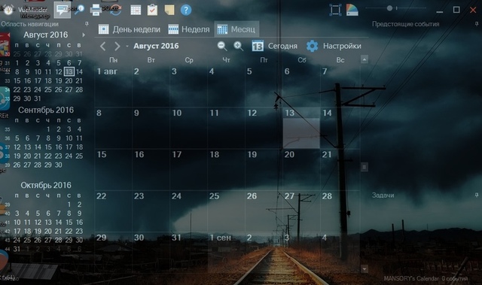Click week number 36 in Сентябрь
Image resolution: width=482 pixels, height=285 pixels.
pos(8,138)
